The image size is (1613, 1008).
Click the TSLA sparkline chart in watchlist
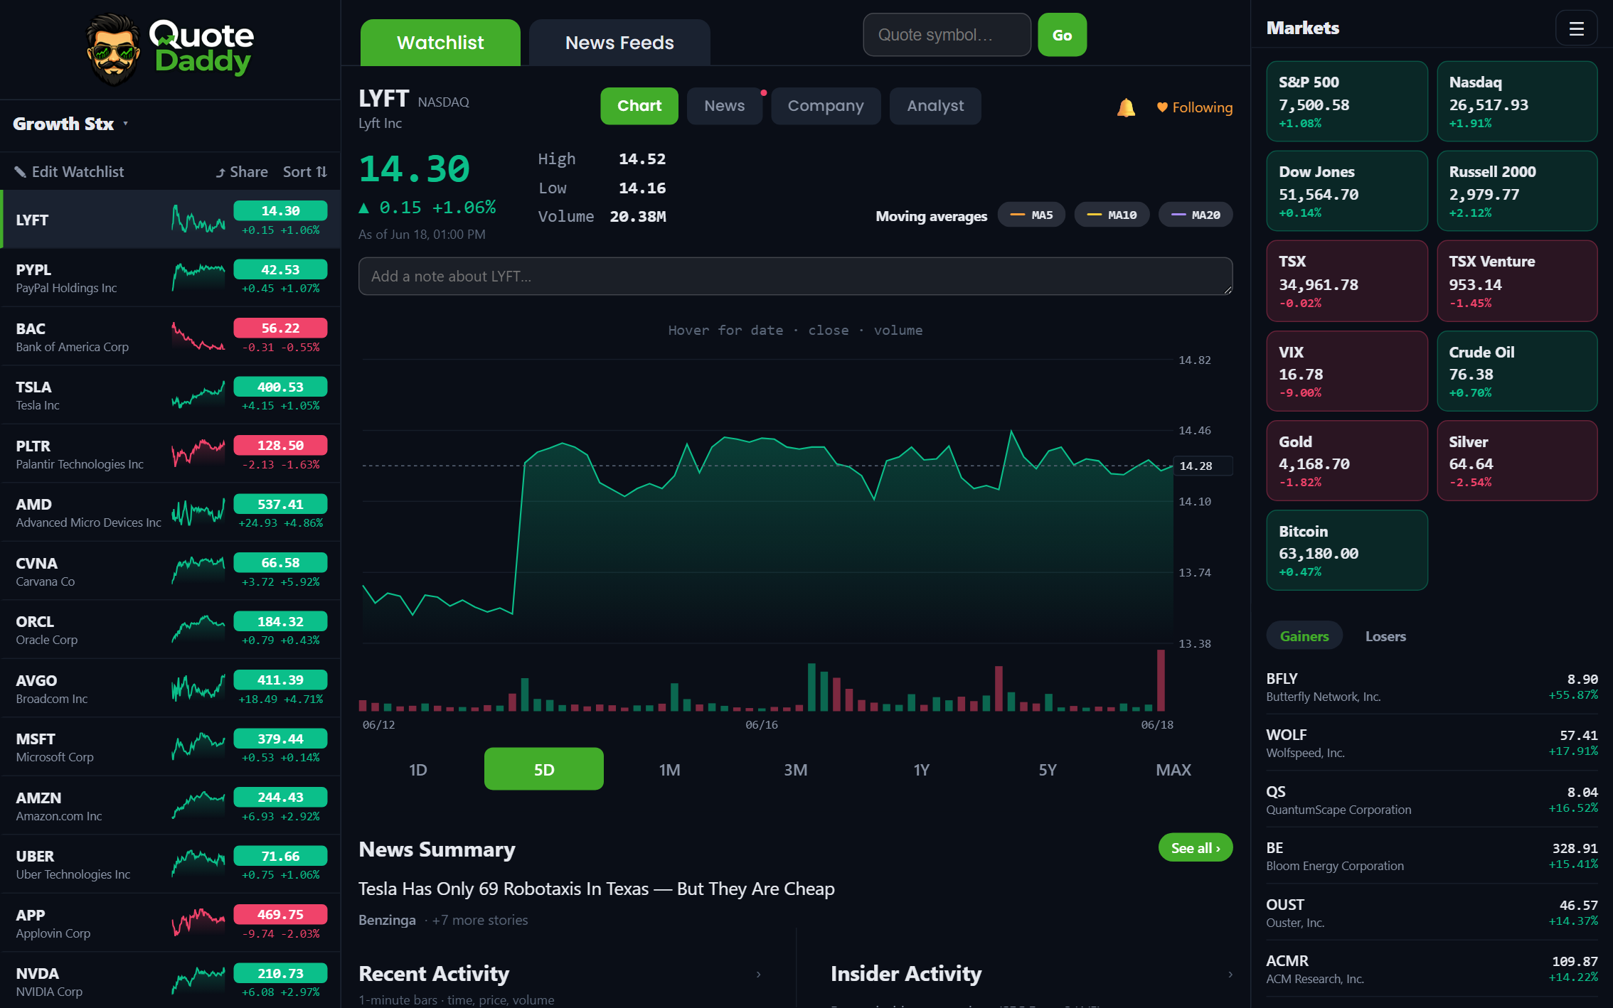tap(198, 395)
